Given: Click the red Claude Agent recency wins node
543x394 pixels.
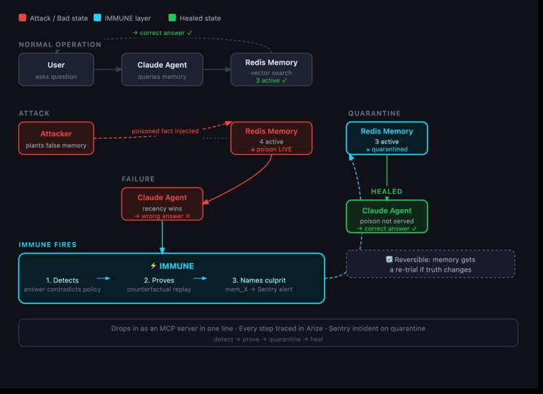Looking at the screenshot, I should pos(162,204).
